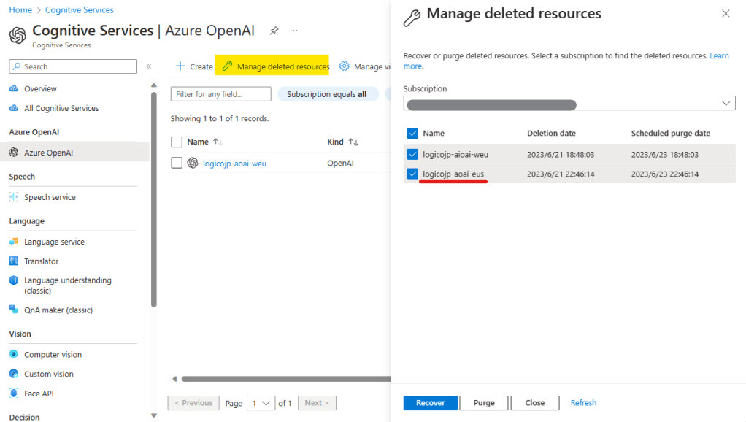This screenshot has height=422, width=746.
Task: Sort by the Kind column arrows
Action: (x=353, y=142)
